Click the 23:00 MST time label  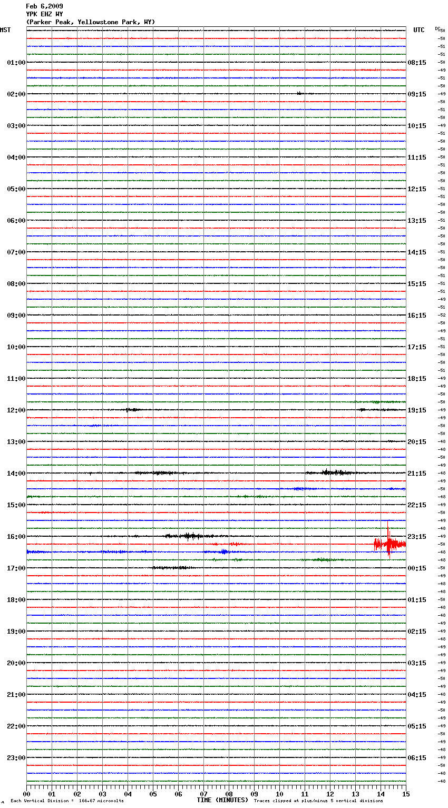point(16,758)
